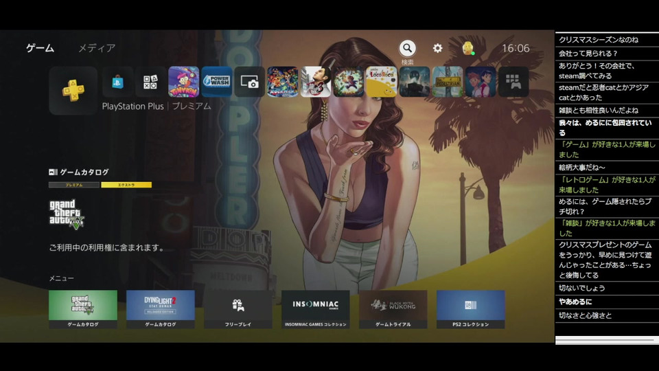Viewport: 659px width, 371px height.
Task: Open the Dying Light 2 ゲームカタログ card
Action: pos(161,309)
